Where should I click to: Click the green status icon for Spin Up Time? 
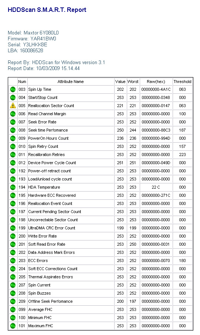[13, 89]
